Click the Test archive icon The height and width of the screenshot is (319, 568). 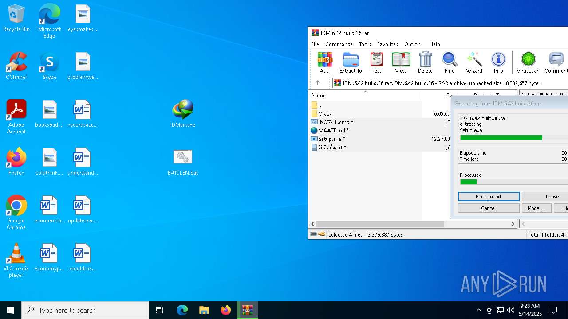pyautogui.click(x=377, y=62)
